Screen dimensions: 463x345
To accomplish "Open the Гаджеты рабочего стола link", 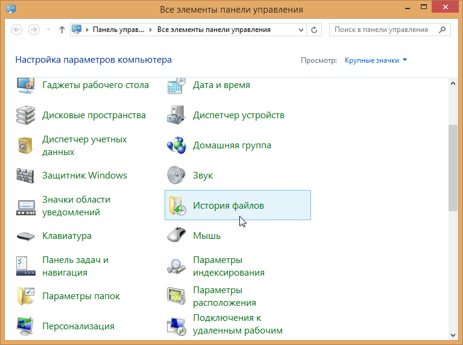I will click(95, 86).
